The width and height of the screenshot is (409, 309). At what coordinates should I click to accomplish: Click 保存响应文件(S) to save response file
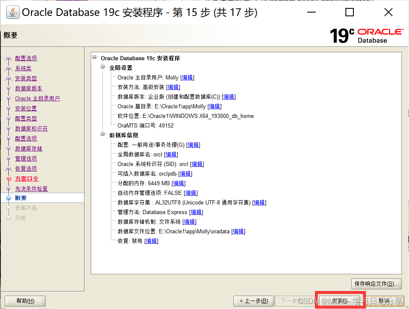click(x=376, y=283)
